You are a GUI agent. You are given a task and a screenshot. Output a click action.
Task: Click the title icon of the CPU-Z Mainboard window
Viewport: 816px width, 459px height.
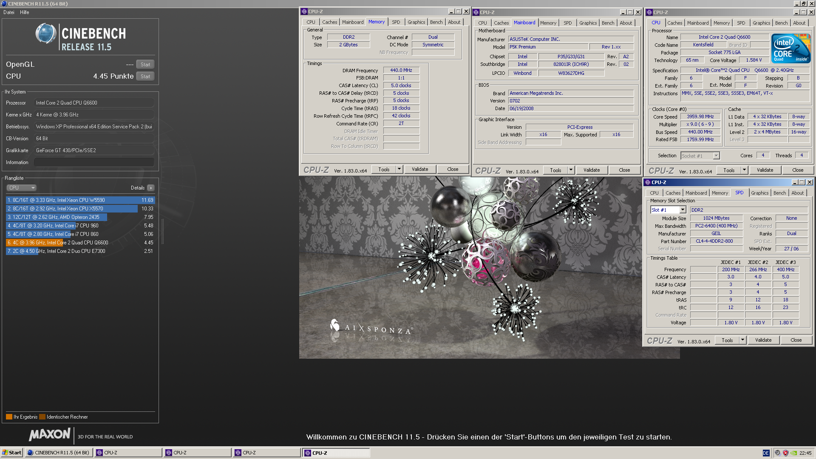476,12
